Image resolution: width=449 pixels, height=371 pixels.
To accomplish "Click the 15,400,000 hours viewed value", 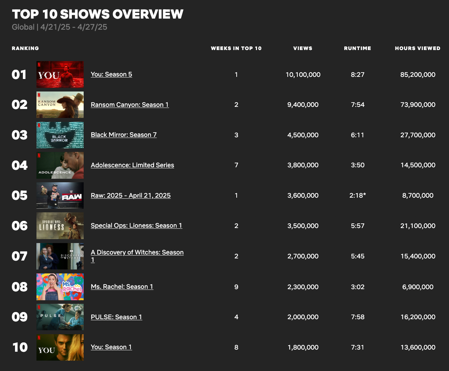I will (x=418, y=256).
